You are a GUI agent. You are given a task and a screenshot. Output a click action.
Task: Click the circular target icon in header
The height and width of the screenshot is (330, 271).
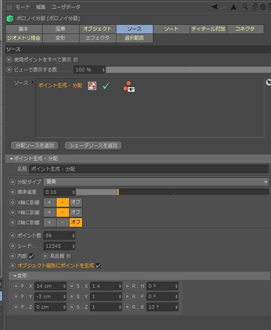tap(263, 7)
